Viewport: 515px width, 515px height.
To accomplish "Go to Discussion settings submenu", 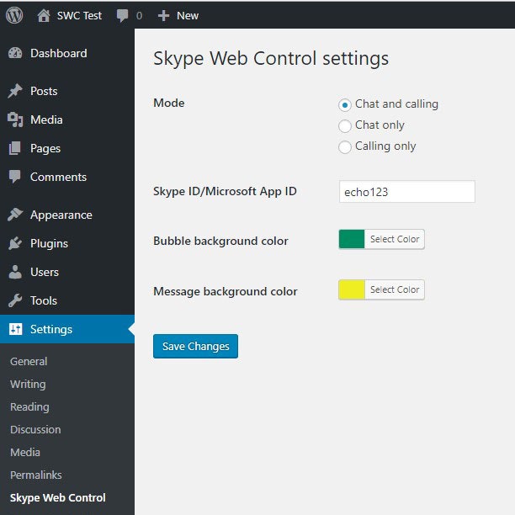I will click(x=35, y=429).
